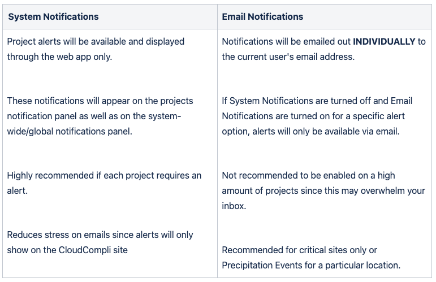This screenshot has width=436, height=282.
Task: Click 'Notifications will be emailed out' text
Action: [286, 41]
